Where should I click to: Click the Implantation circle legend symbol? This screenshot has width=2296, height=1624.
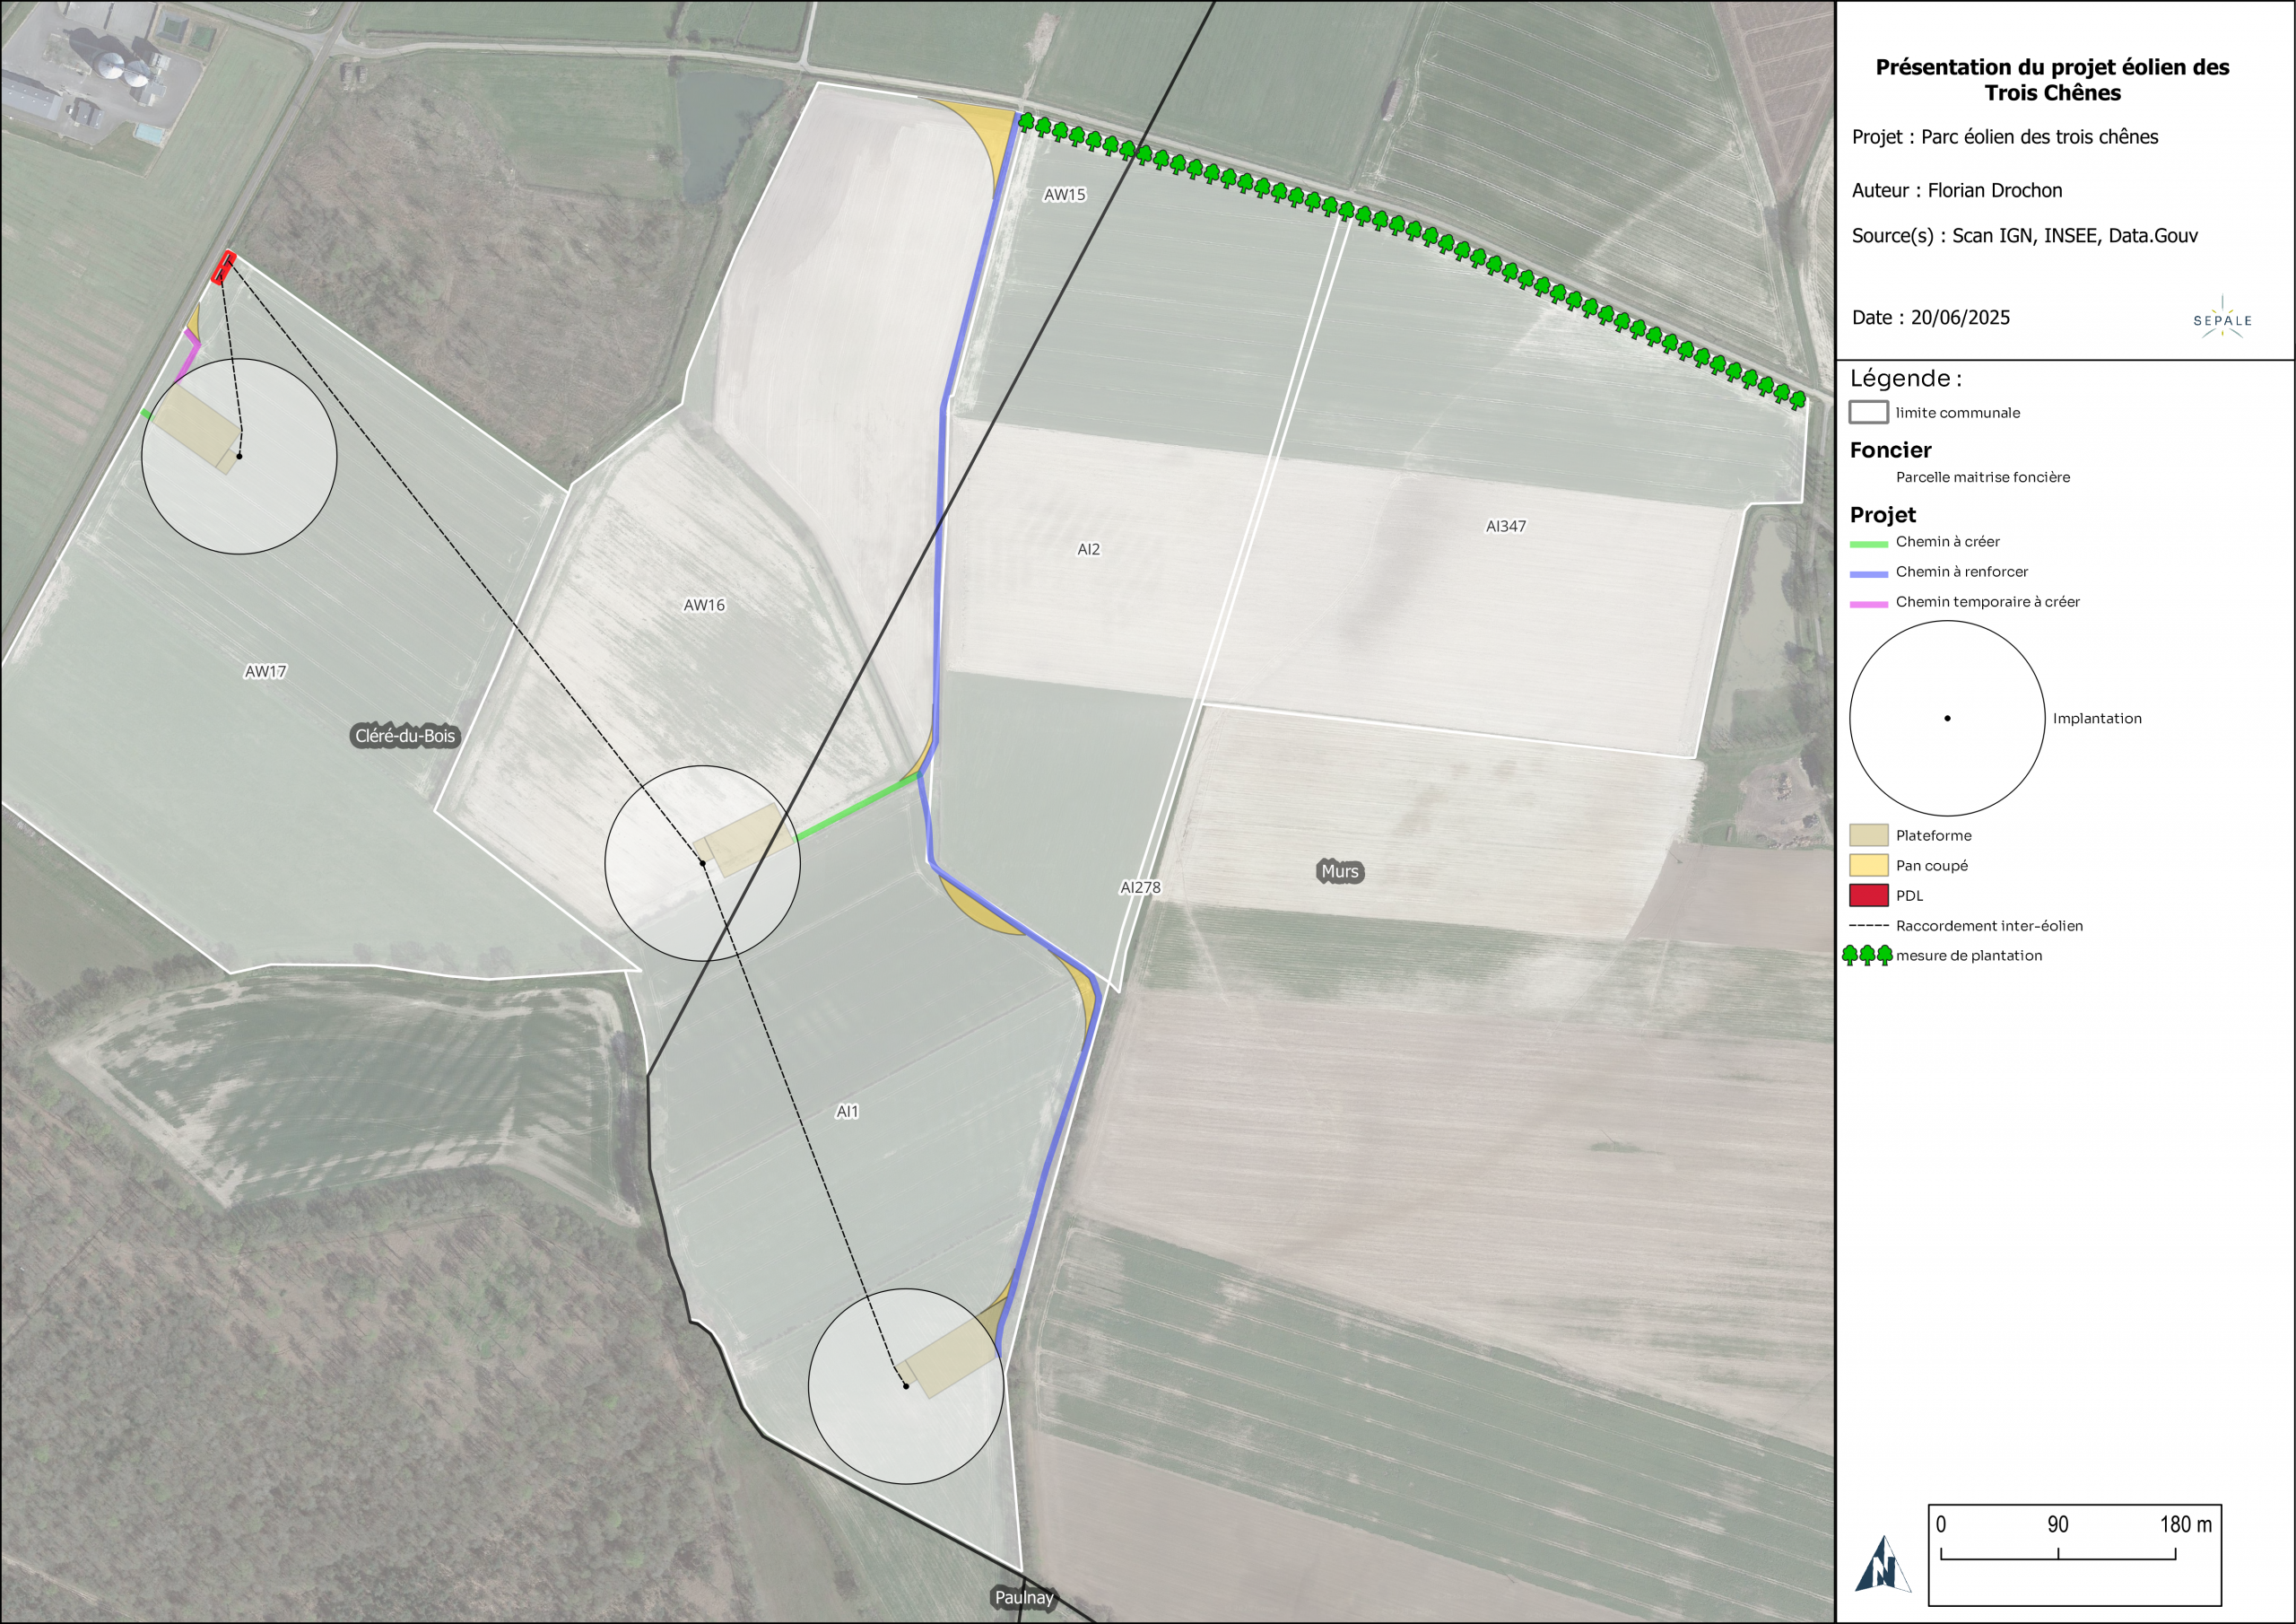click(1946, 718)
